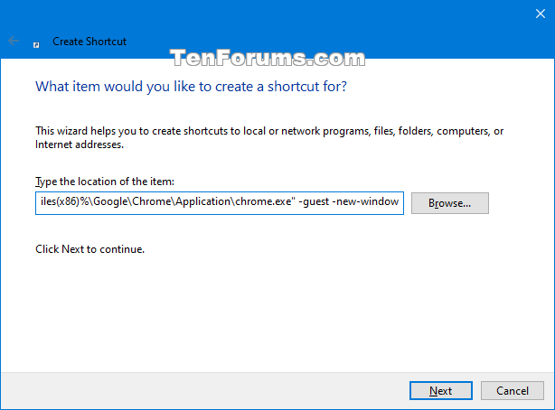Image resolution: width=555 pixels, height=410 pixels.
Task: Click the Create Shortcut wizard icon
Action: click(36, 45)
